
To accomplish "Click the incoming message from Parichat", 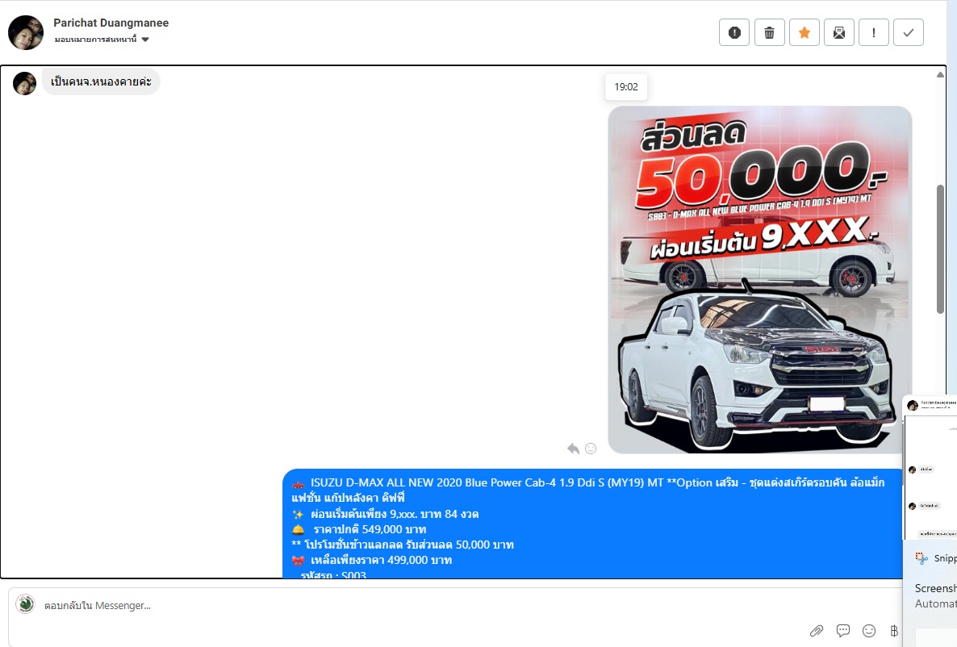I will click(x=102, y=81).
